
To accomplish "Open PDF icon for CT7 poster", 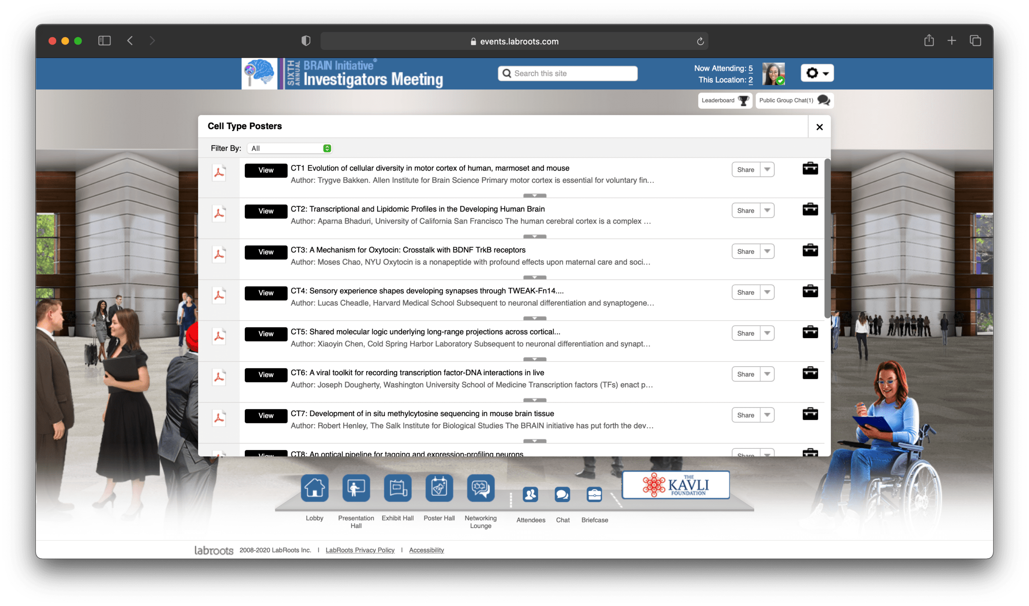I will tap(219, 418).
